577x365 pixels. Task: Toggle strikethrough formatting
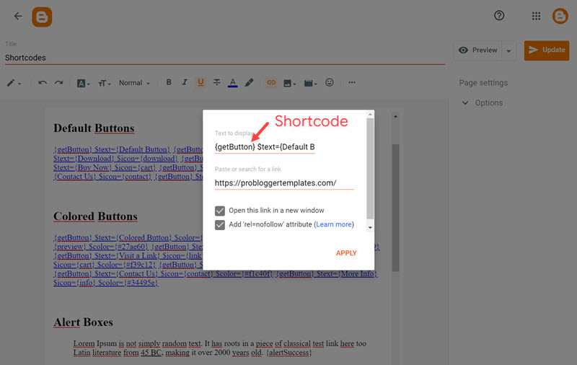coord(217,83)
